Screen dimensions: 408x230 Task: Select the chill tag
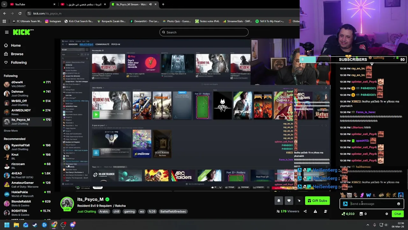click(x=116, y=211)
